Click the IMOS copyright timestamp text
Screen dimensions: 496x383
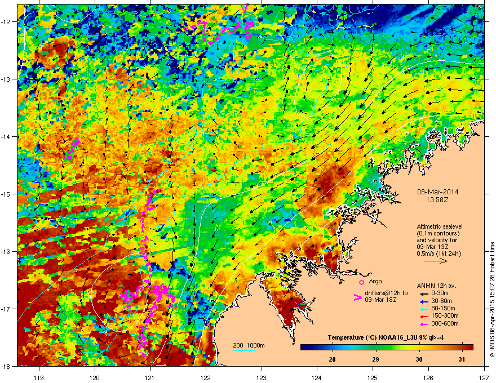[x=492, y=300]
